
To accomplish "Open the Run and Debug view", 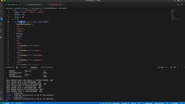I will point(1,24).
